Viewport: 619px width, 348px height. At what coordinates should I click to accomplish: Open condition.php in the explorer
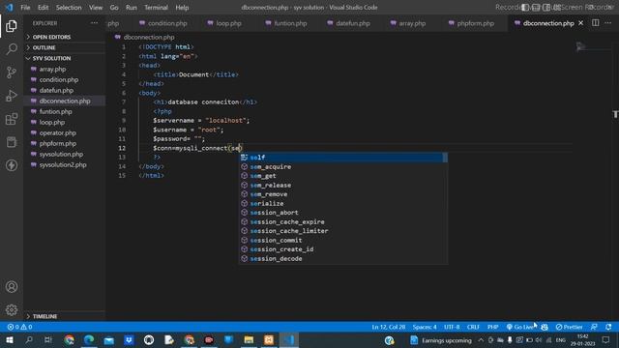click(65, 79)
